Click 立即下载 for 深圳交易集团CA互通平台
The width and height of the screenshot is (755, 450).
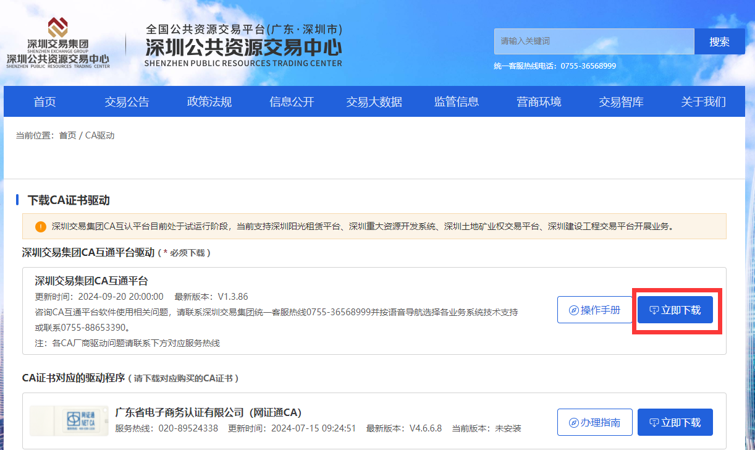pos(675,310)
